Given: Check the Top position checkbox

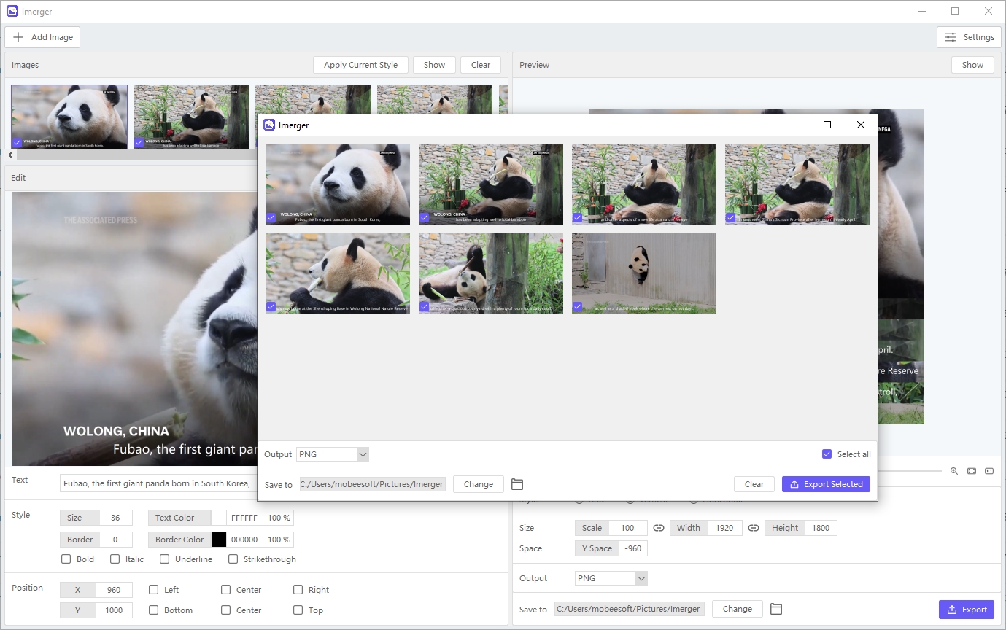Looking at the screenshot, I should [298, 610].
